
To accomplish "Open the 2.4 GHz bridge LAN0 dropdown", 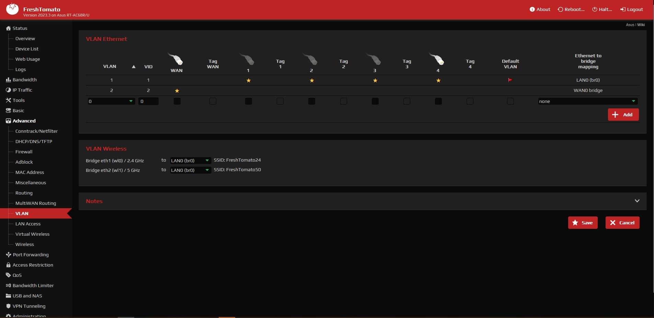I will pos(191,161).
